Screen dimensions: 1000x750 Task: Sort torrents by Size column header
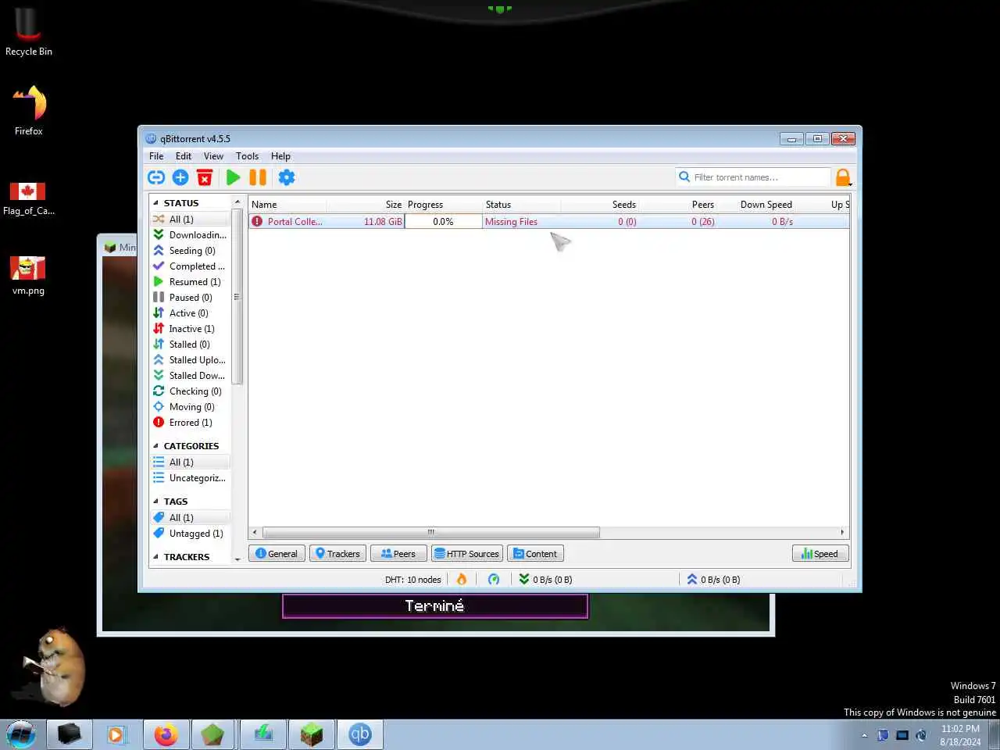366,205
